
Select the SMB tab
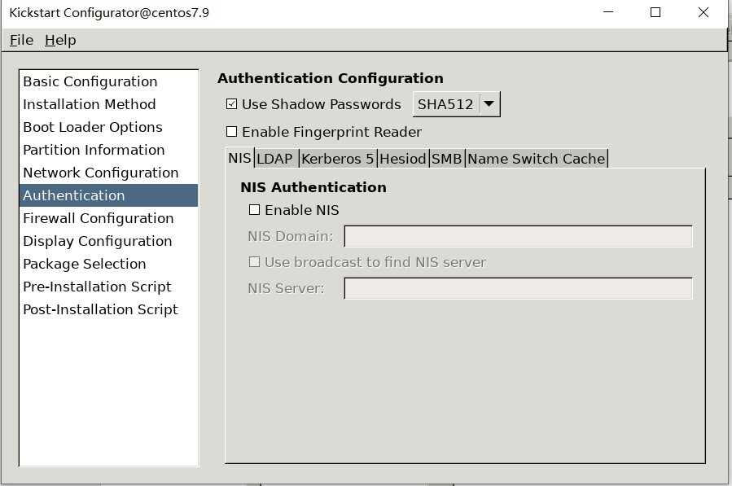click(x=446, y=159)
